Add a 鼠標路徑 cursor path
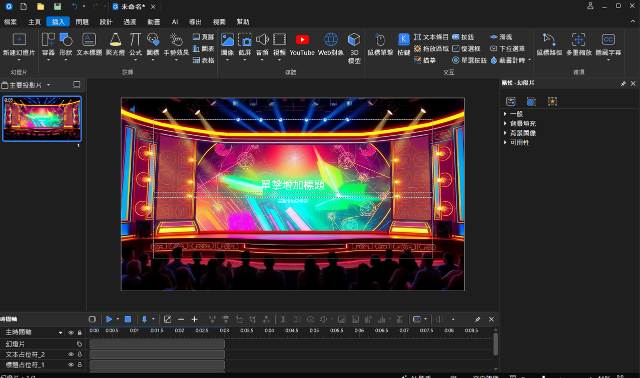 coord(549,44)
